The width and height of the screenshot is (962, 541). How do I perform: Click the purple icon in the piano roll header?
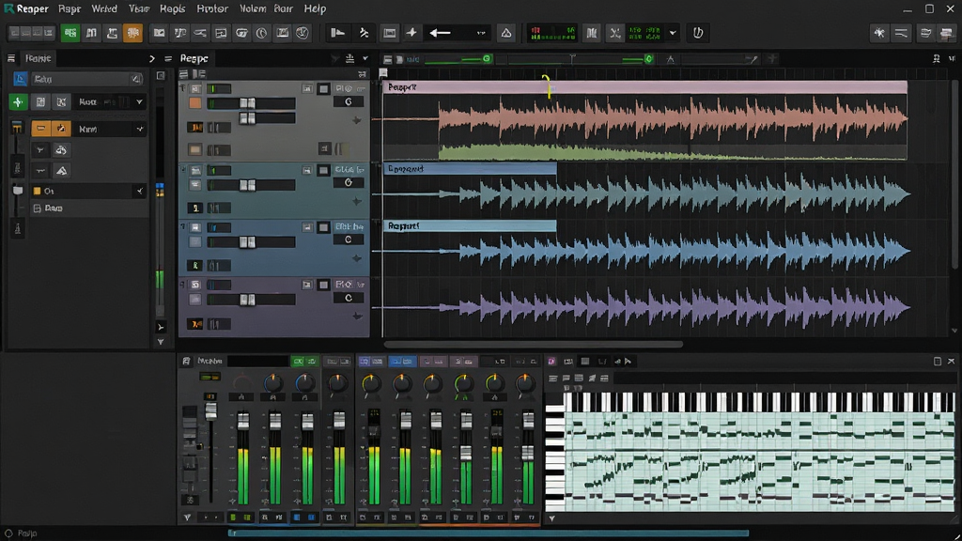coord(551,362)
